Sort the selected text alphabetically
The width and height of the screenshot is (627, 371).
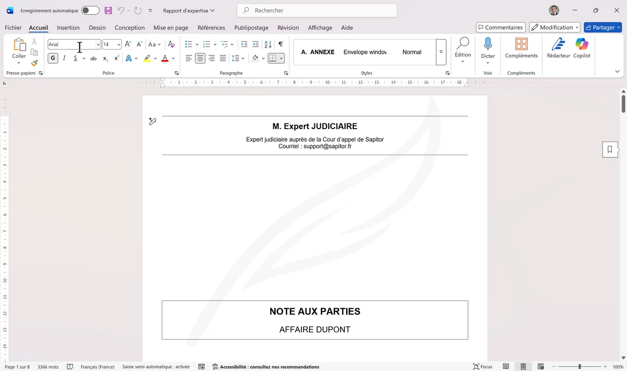pos(268,44)
